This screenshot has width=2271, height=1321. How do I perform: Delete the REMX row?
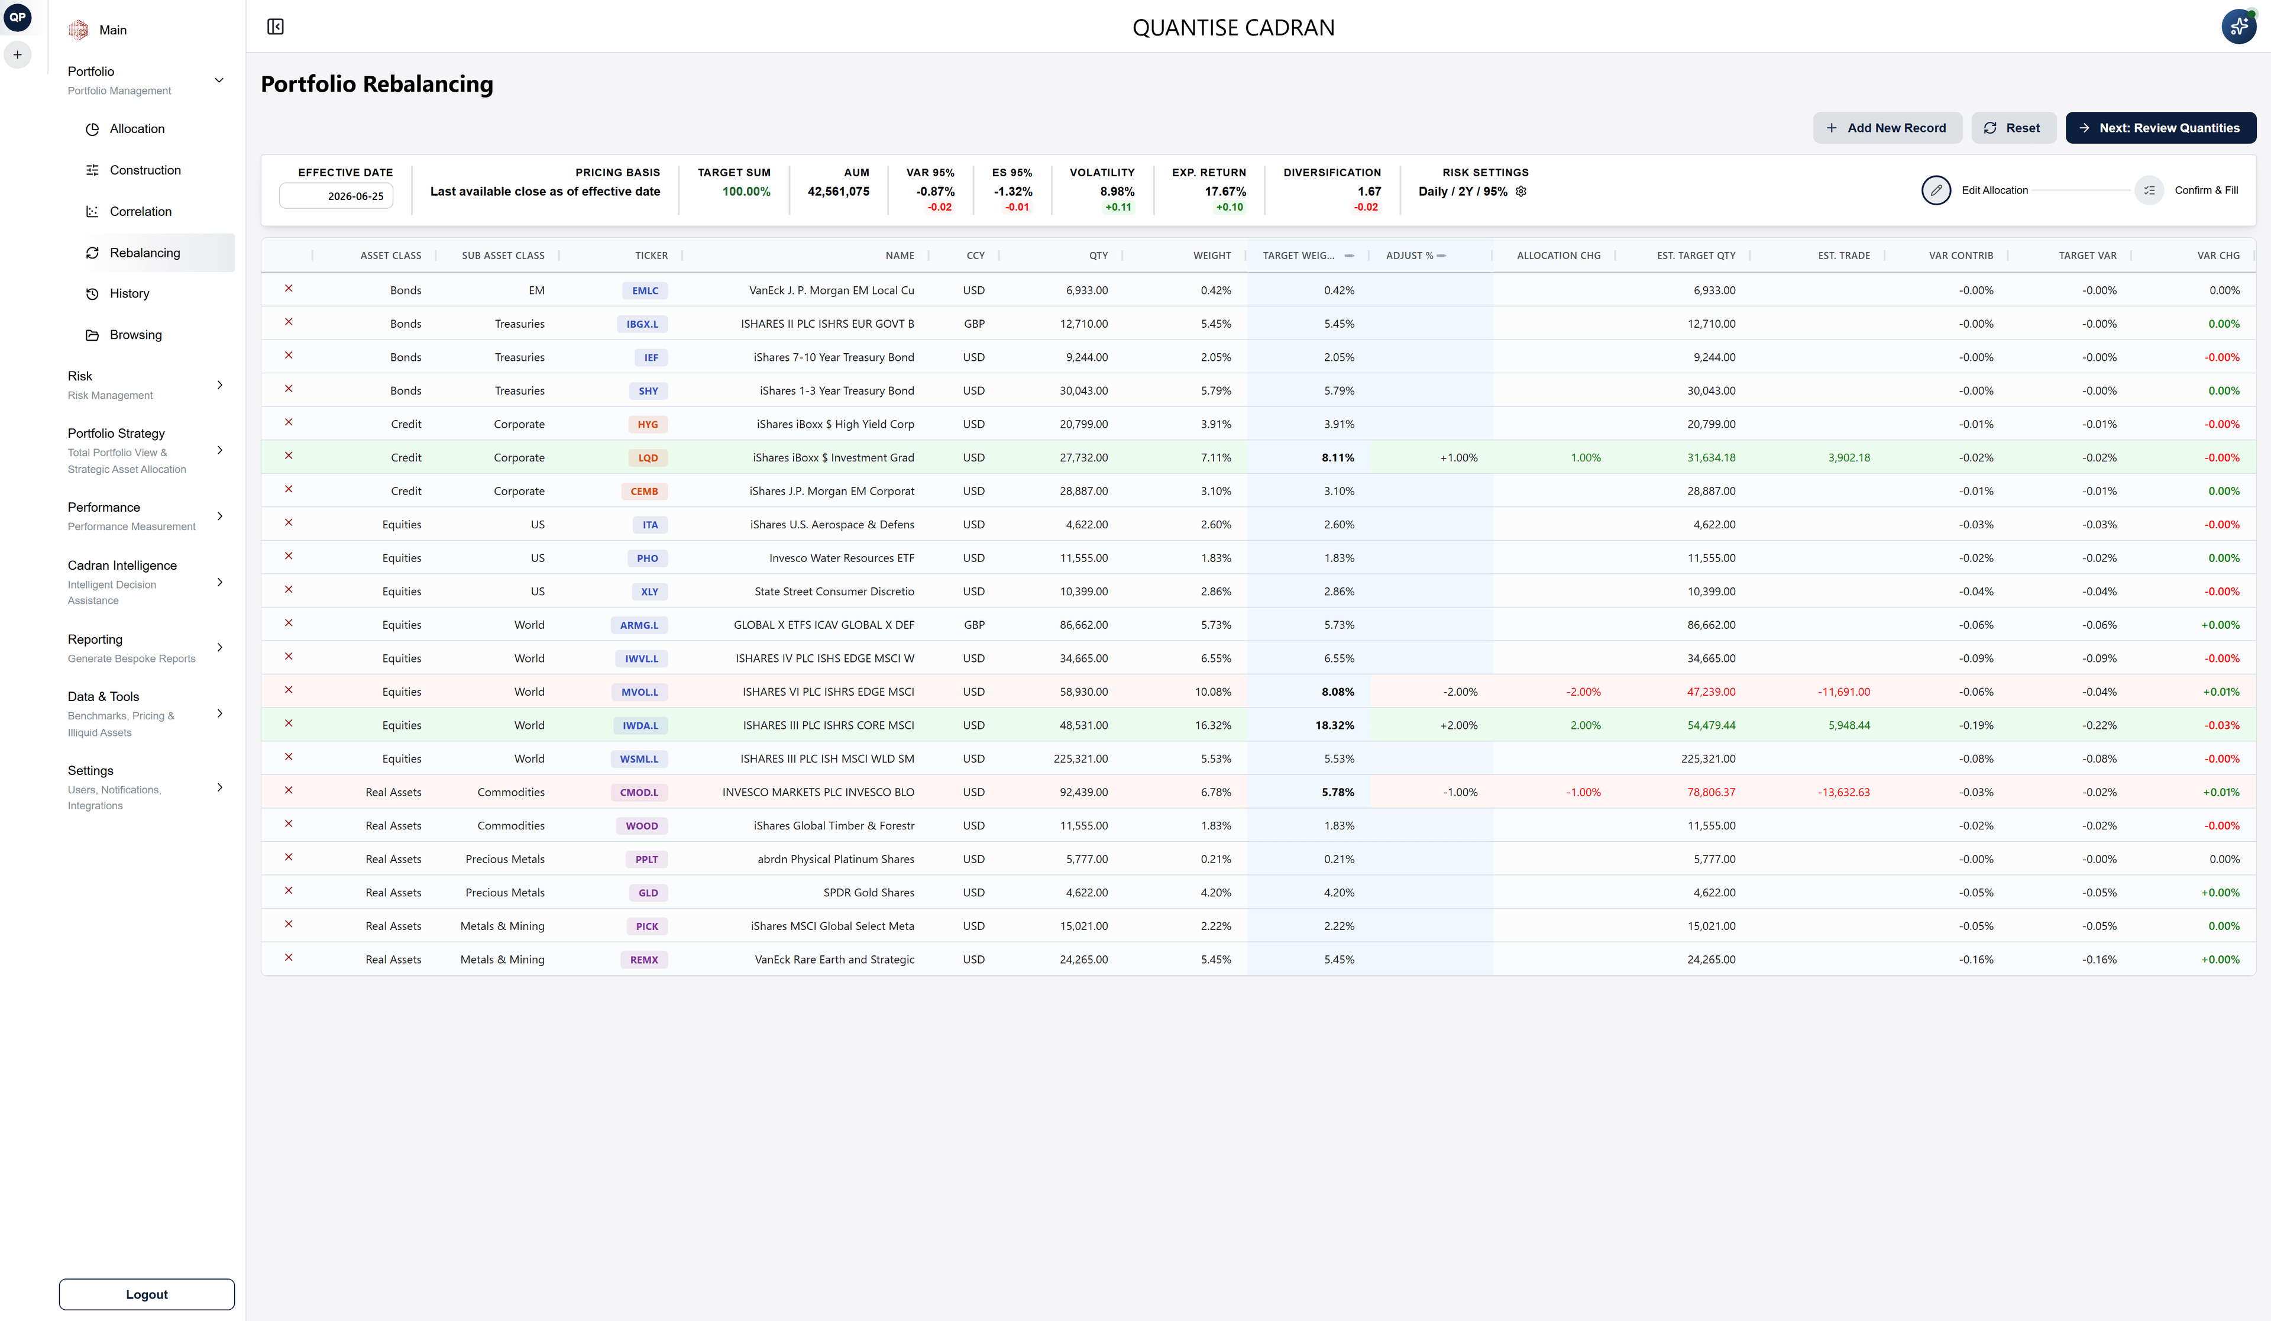point(289,958)
